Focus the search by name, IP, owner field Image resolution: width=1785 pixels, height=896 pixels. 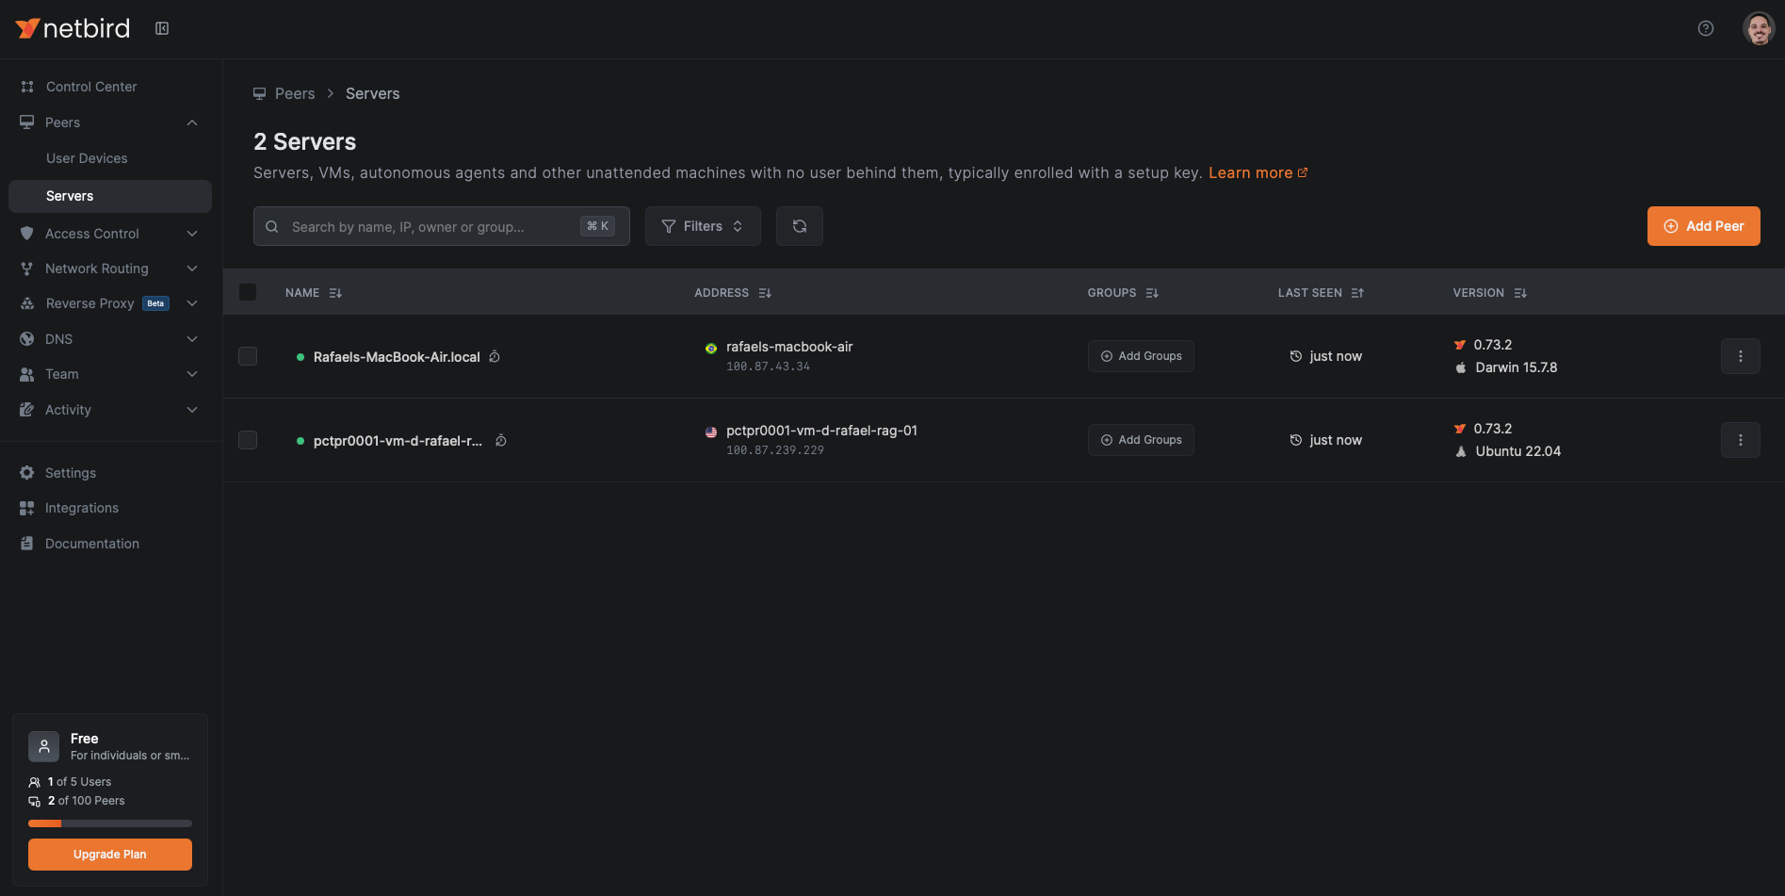point(441,226)
